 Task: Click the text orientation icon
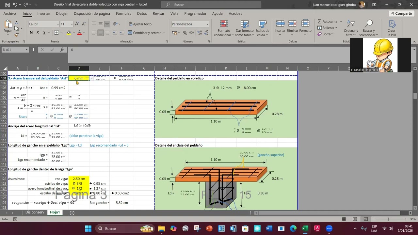pos(115,24)
